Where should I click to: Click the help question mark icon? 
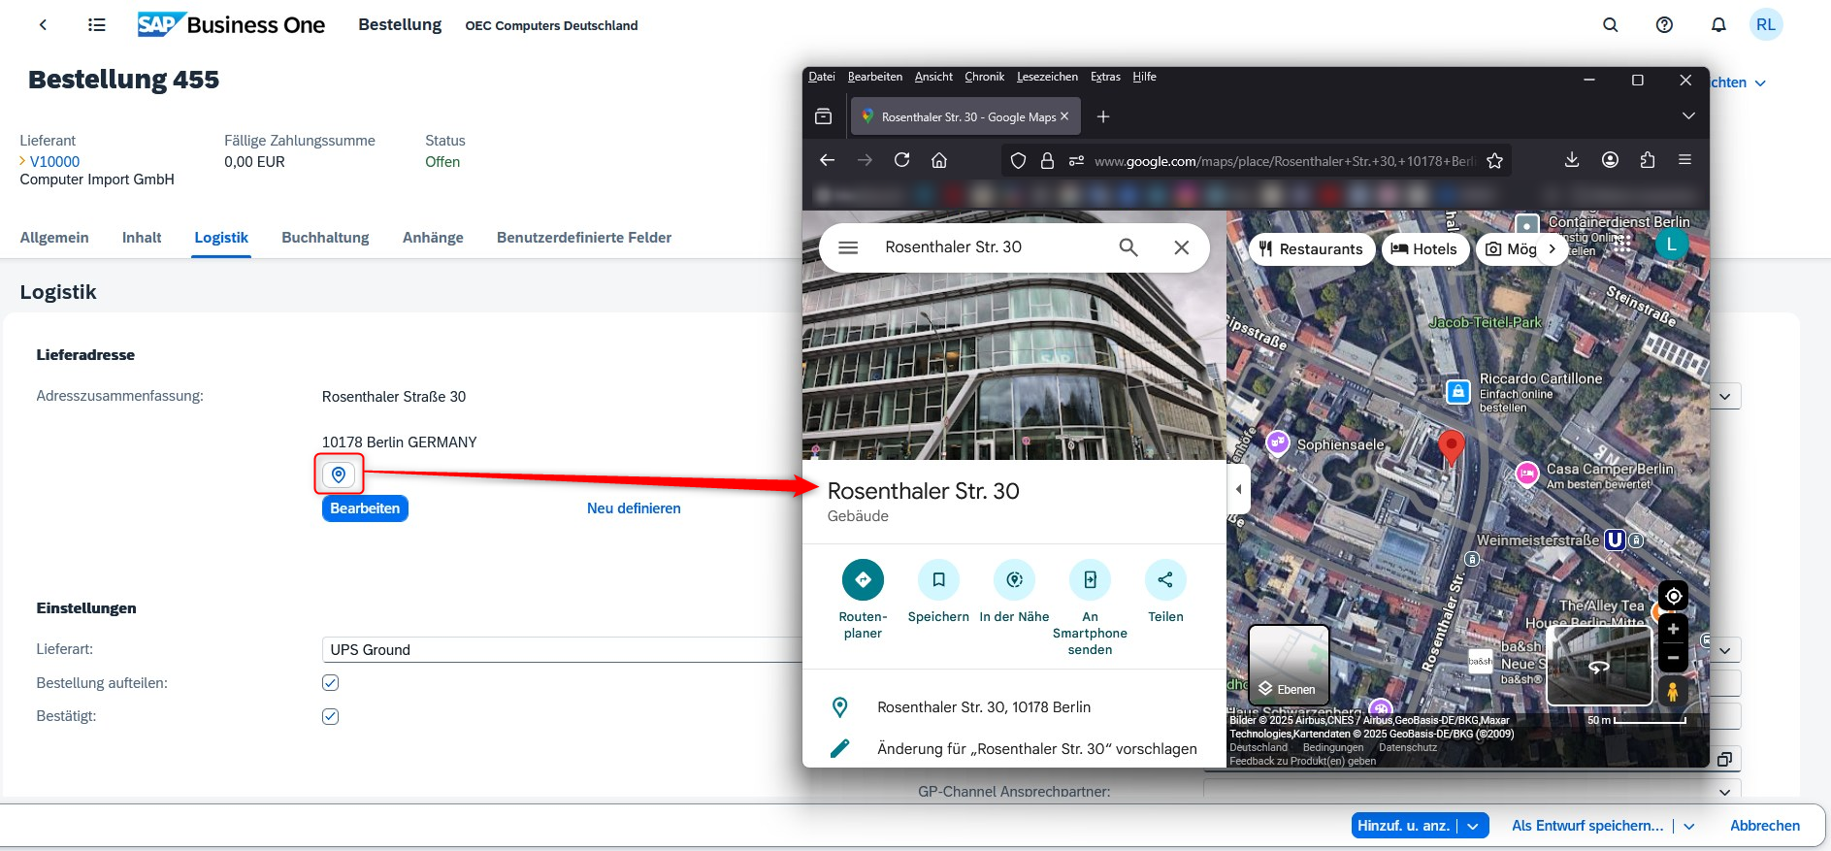1664,25
